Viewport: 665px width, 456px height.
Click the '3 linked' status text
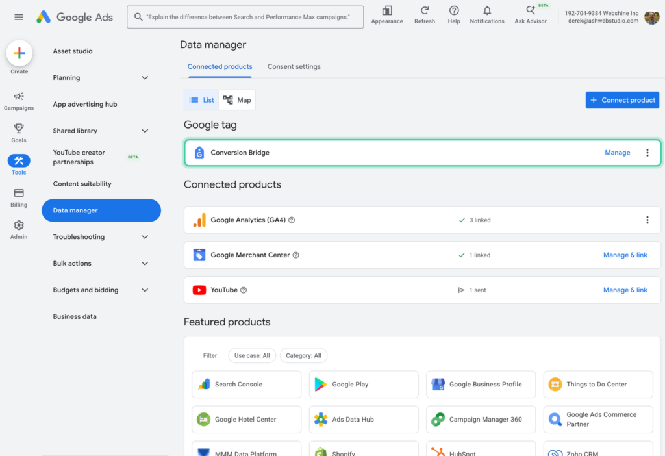point(480,220)
